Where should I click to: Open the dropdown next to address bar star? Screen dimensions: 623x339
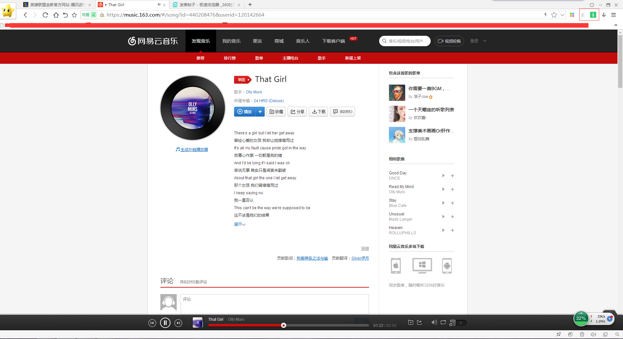click(x=562, y=15)
